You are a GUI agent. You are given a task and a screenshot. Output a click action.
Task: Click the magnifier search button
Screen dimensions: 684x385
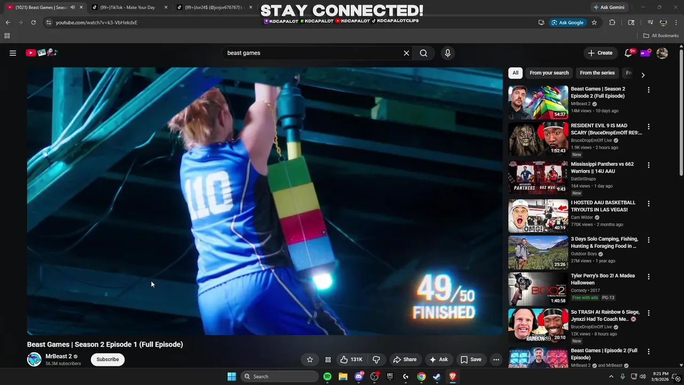pyautogui.click(x=423, y=53)
